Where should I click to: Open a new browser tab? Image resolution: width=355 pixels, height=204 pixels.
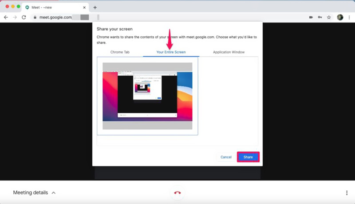pos(95,8)
